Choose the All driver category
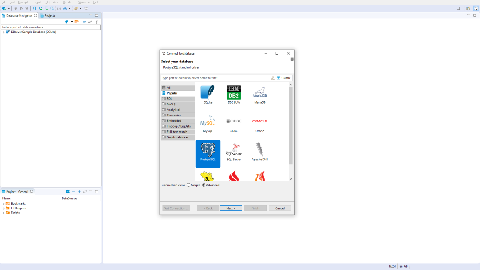 click(x=178, y=87)
